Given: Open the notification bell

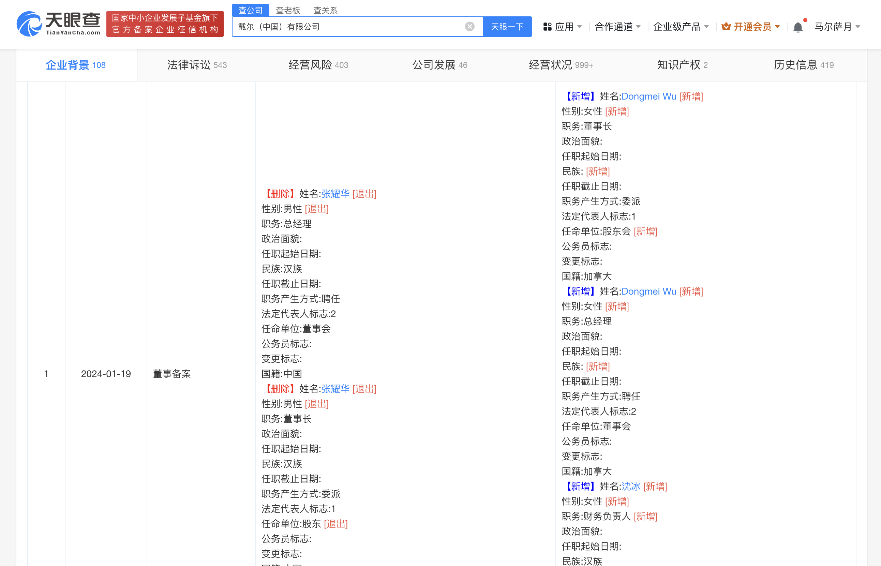Looking at the screenshot, I should point(797,27).
